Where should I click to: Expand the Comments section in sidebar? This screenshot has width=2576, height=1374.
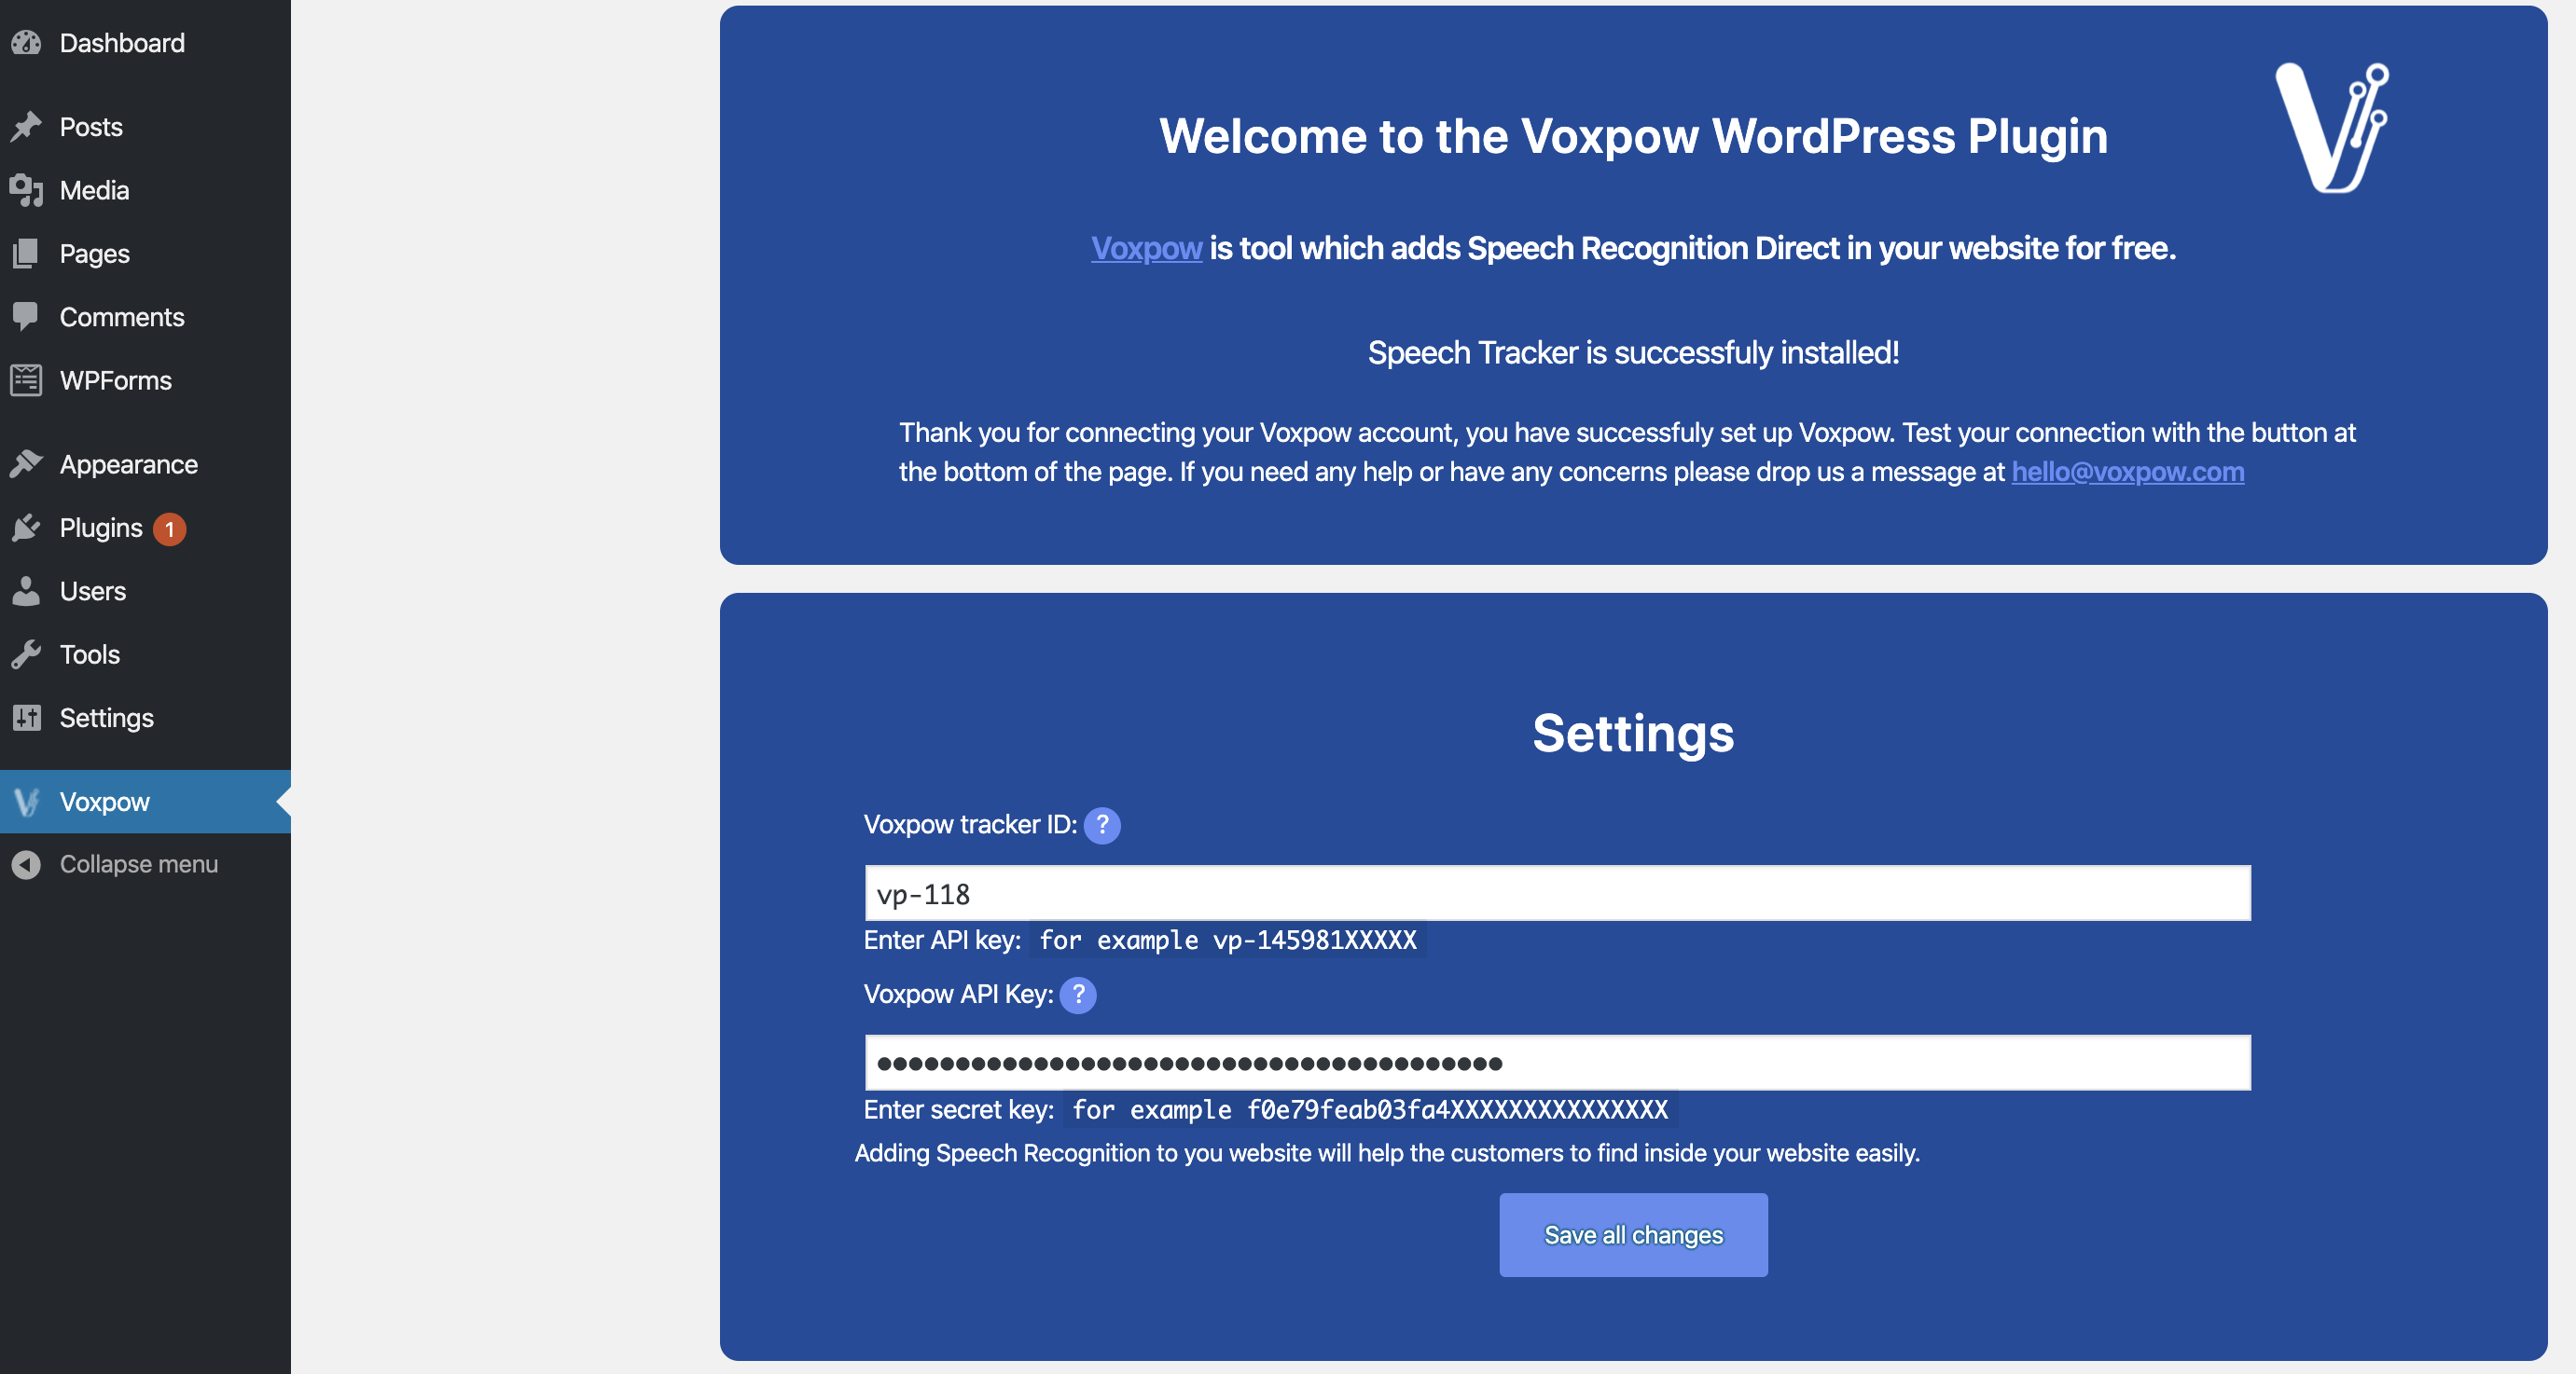coord(121,315)
